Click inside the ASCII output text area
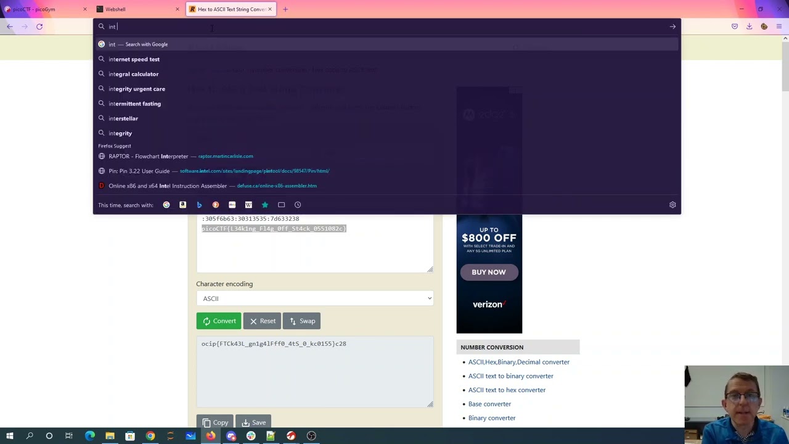This screenshot has height=444, width=789. (x=314, y=372)
